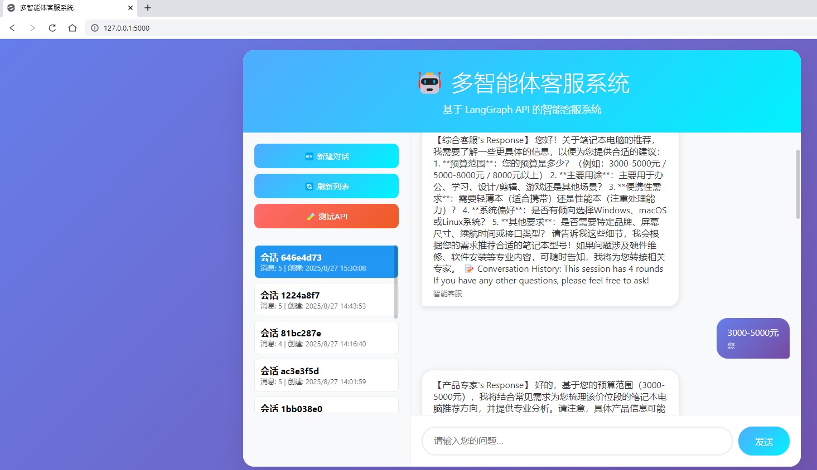Click the browser back arrow
This screenshot has width=817, height=470.
pos(12,28)
